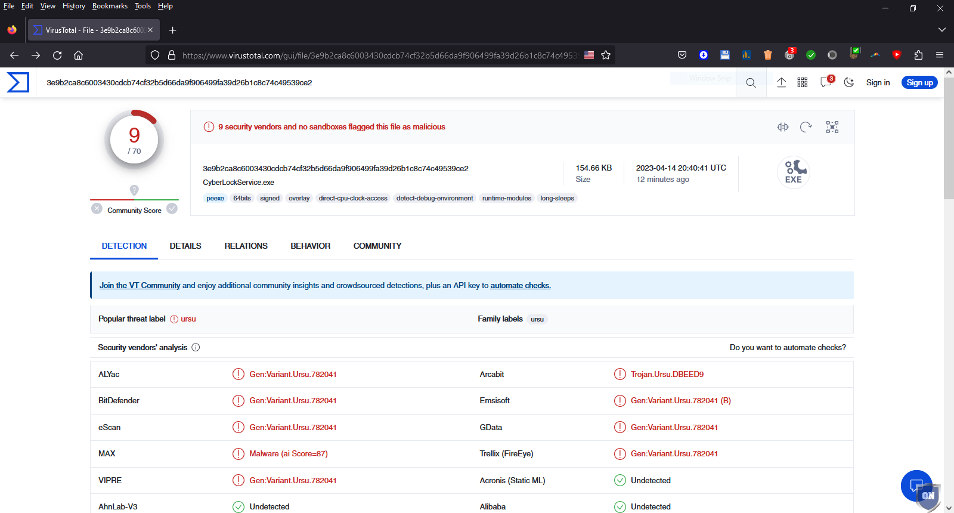This screenshot has width=954, height=513.
Task: Open the Firefox hamburger application menu
Action: [x=940, y=55]
